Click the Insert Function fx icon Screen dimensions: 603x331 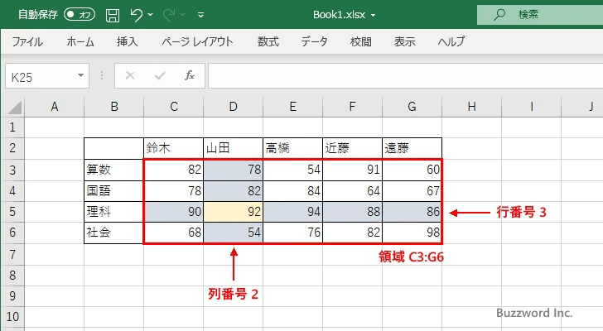(189, 75)
